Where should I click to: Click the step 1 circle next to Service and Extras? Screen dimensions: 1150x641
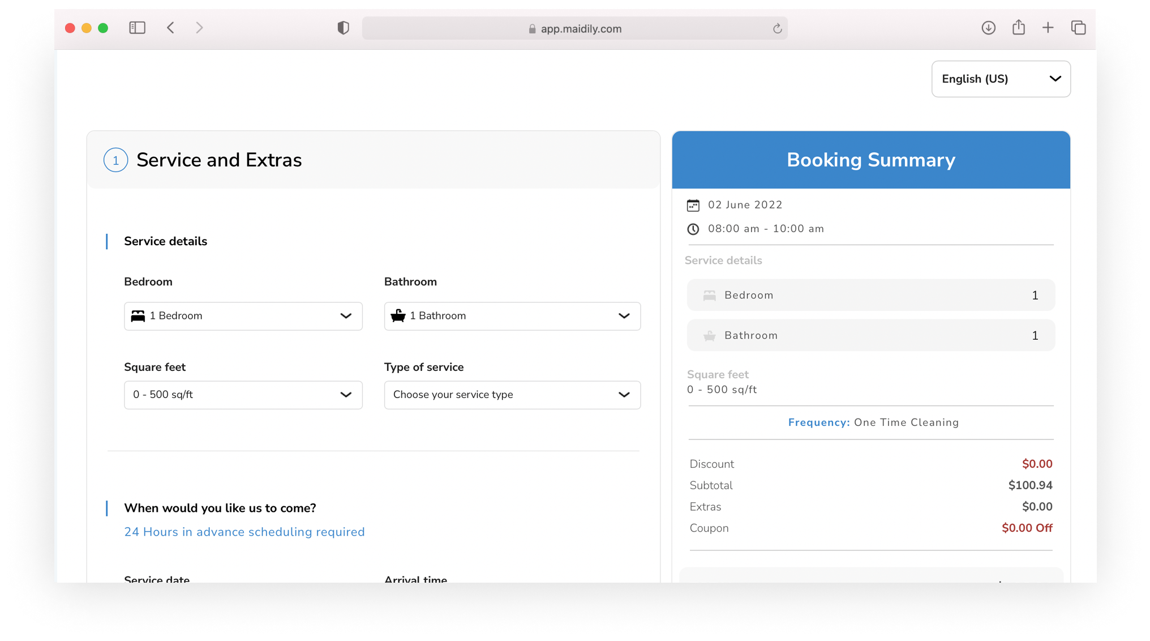point(115,160)
